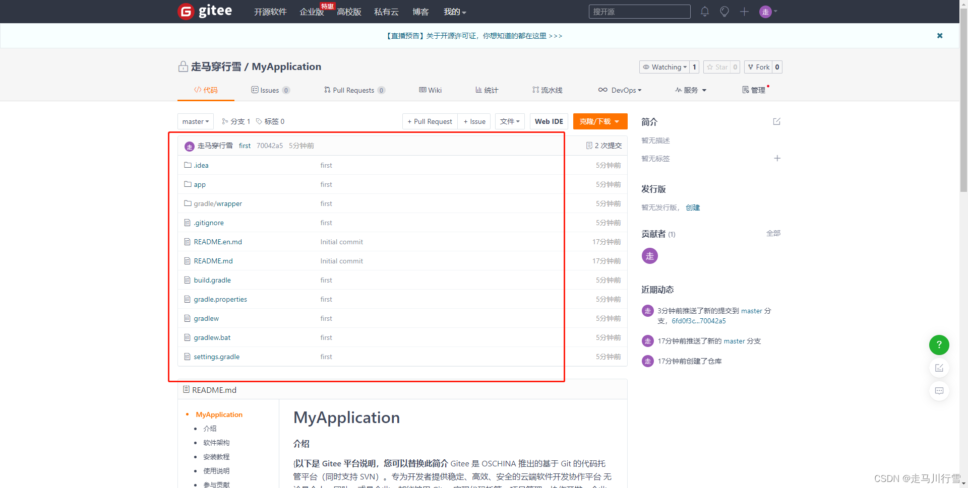Fork the repository
Image resolution: width=968 pixels, height=488 pixels.
pyautogui.click(x=758, y=67)
